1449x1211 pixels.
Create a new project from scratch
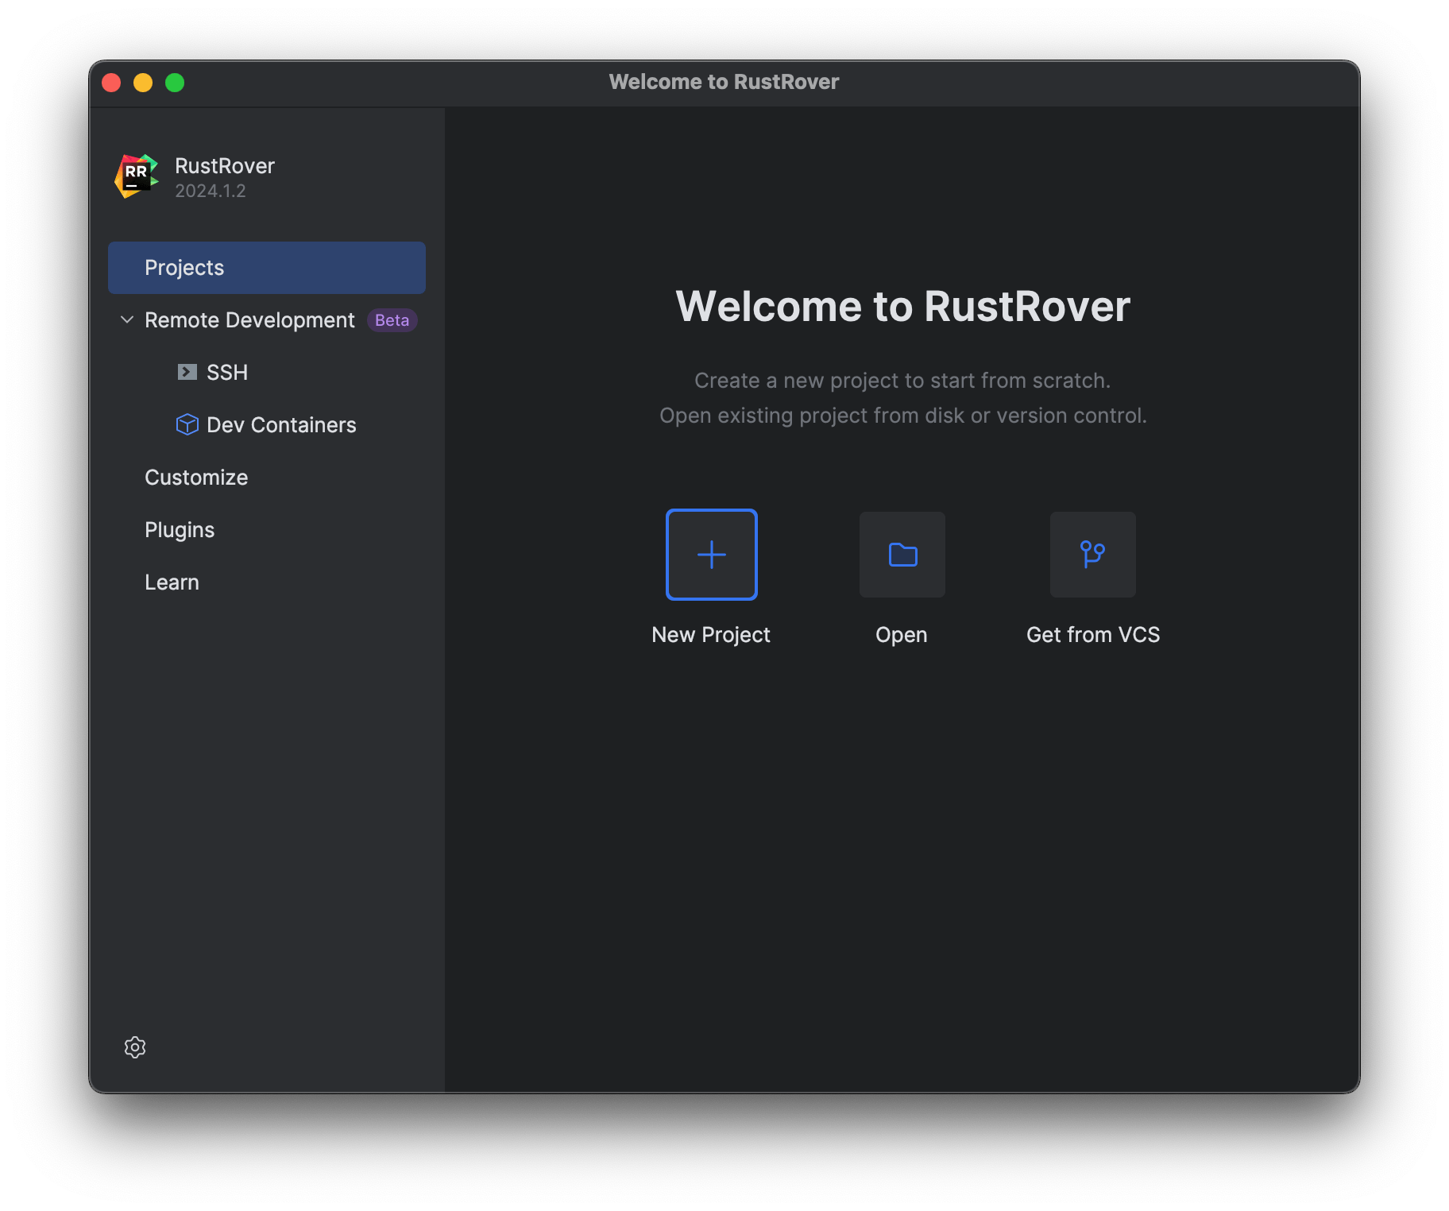pos(710,555)
